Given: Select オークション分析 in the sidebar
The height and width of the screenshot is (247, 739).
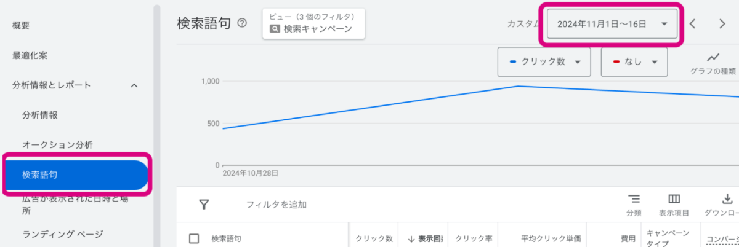Looking at the screenshot, I should pos(57,145).
